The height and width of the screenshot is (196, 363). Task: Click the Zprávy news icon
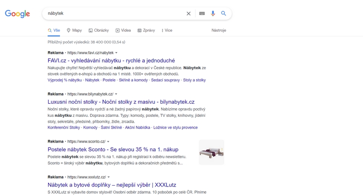139,30
